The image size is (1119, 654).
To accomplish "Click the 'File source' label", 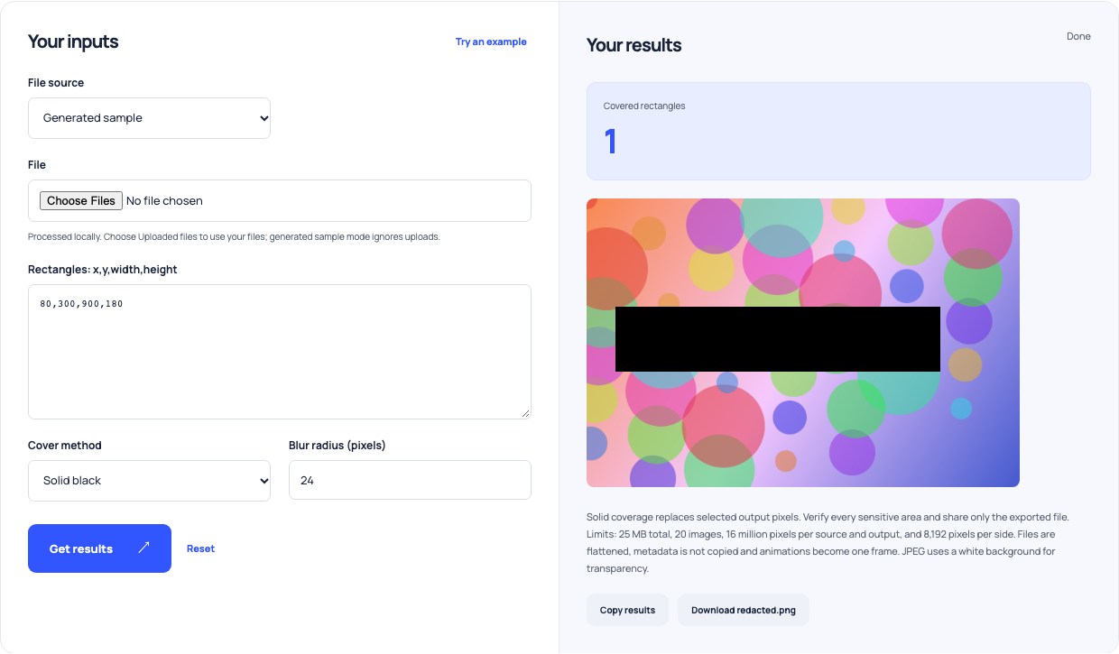I will click(x=56, y=82).
